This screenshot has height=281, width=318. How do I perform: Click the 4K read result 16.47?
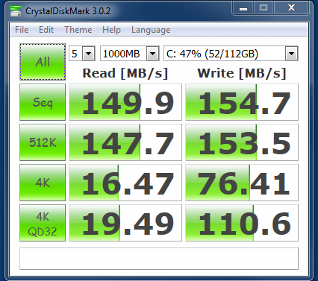(x=125, y=183)
